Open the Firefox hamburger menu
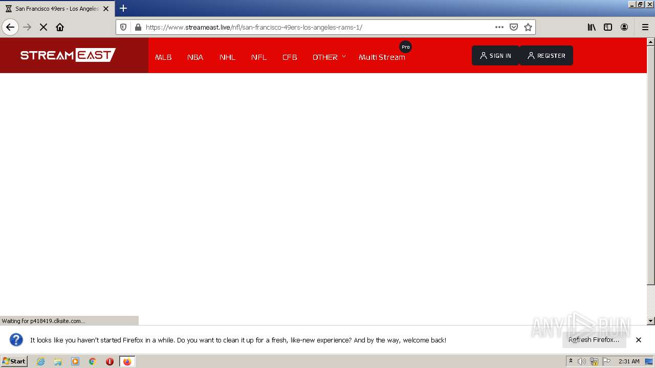This screenshot has height=368, width=655. (645, 27)
